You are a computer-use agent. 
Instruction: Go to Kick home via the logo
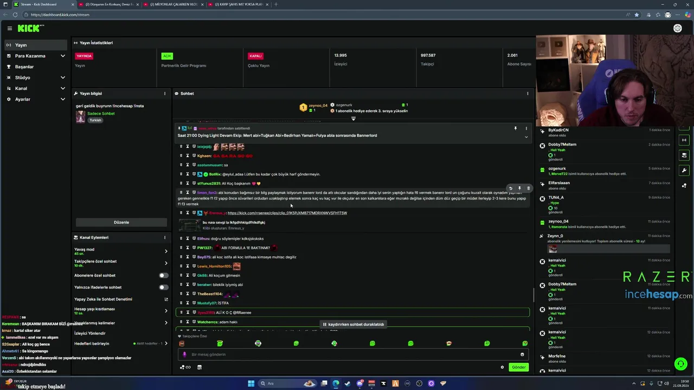coord(30,28)
